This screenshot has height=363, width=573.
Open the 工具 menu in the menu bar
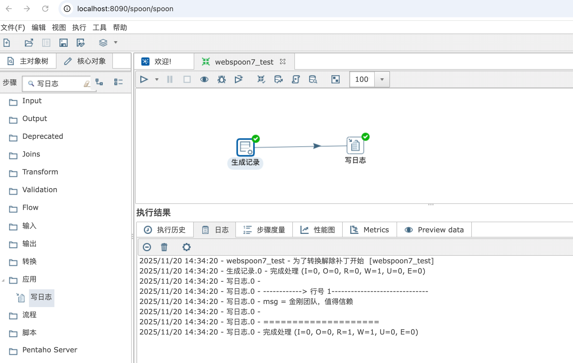100,27
